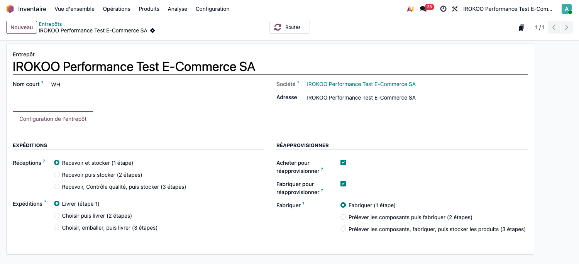Screen dimensions: 579x264
Task: Click the Nouveau button
Action: [22, 27]
